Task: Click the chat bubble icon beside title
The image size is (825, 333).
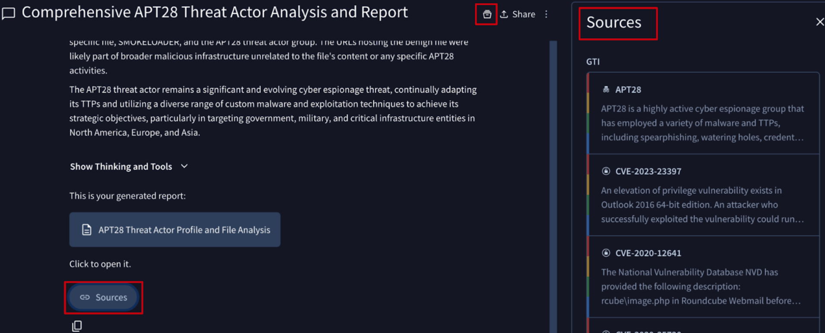Action: tap(8, 14)
